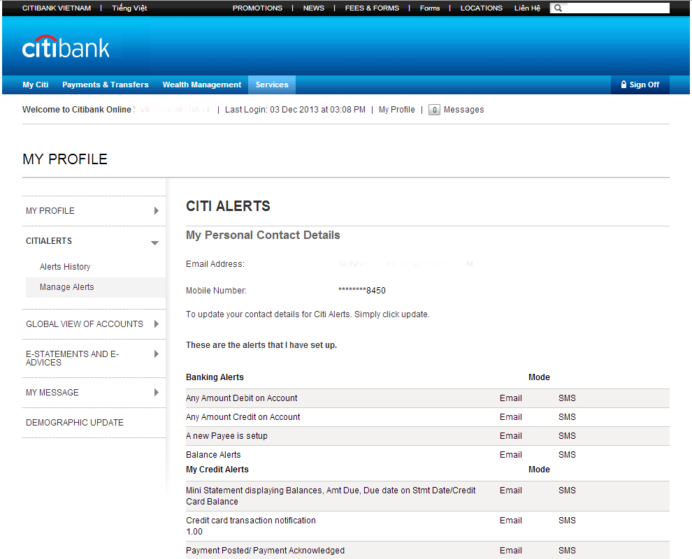Click the 'Balance Alerts' row text
This screenshot has width=692, height=559.
pos(213,454)
